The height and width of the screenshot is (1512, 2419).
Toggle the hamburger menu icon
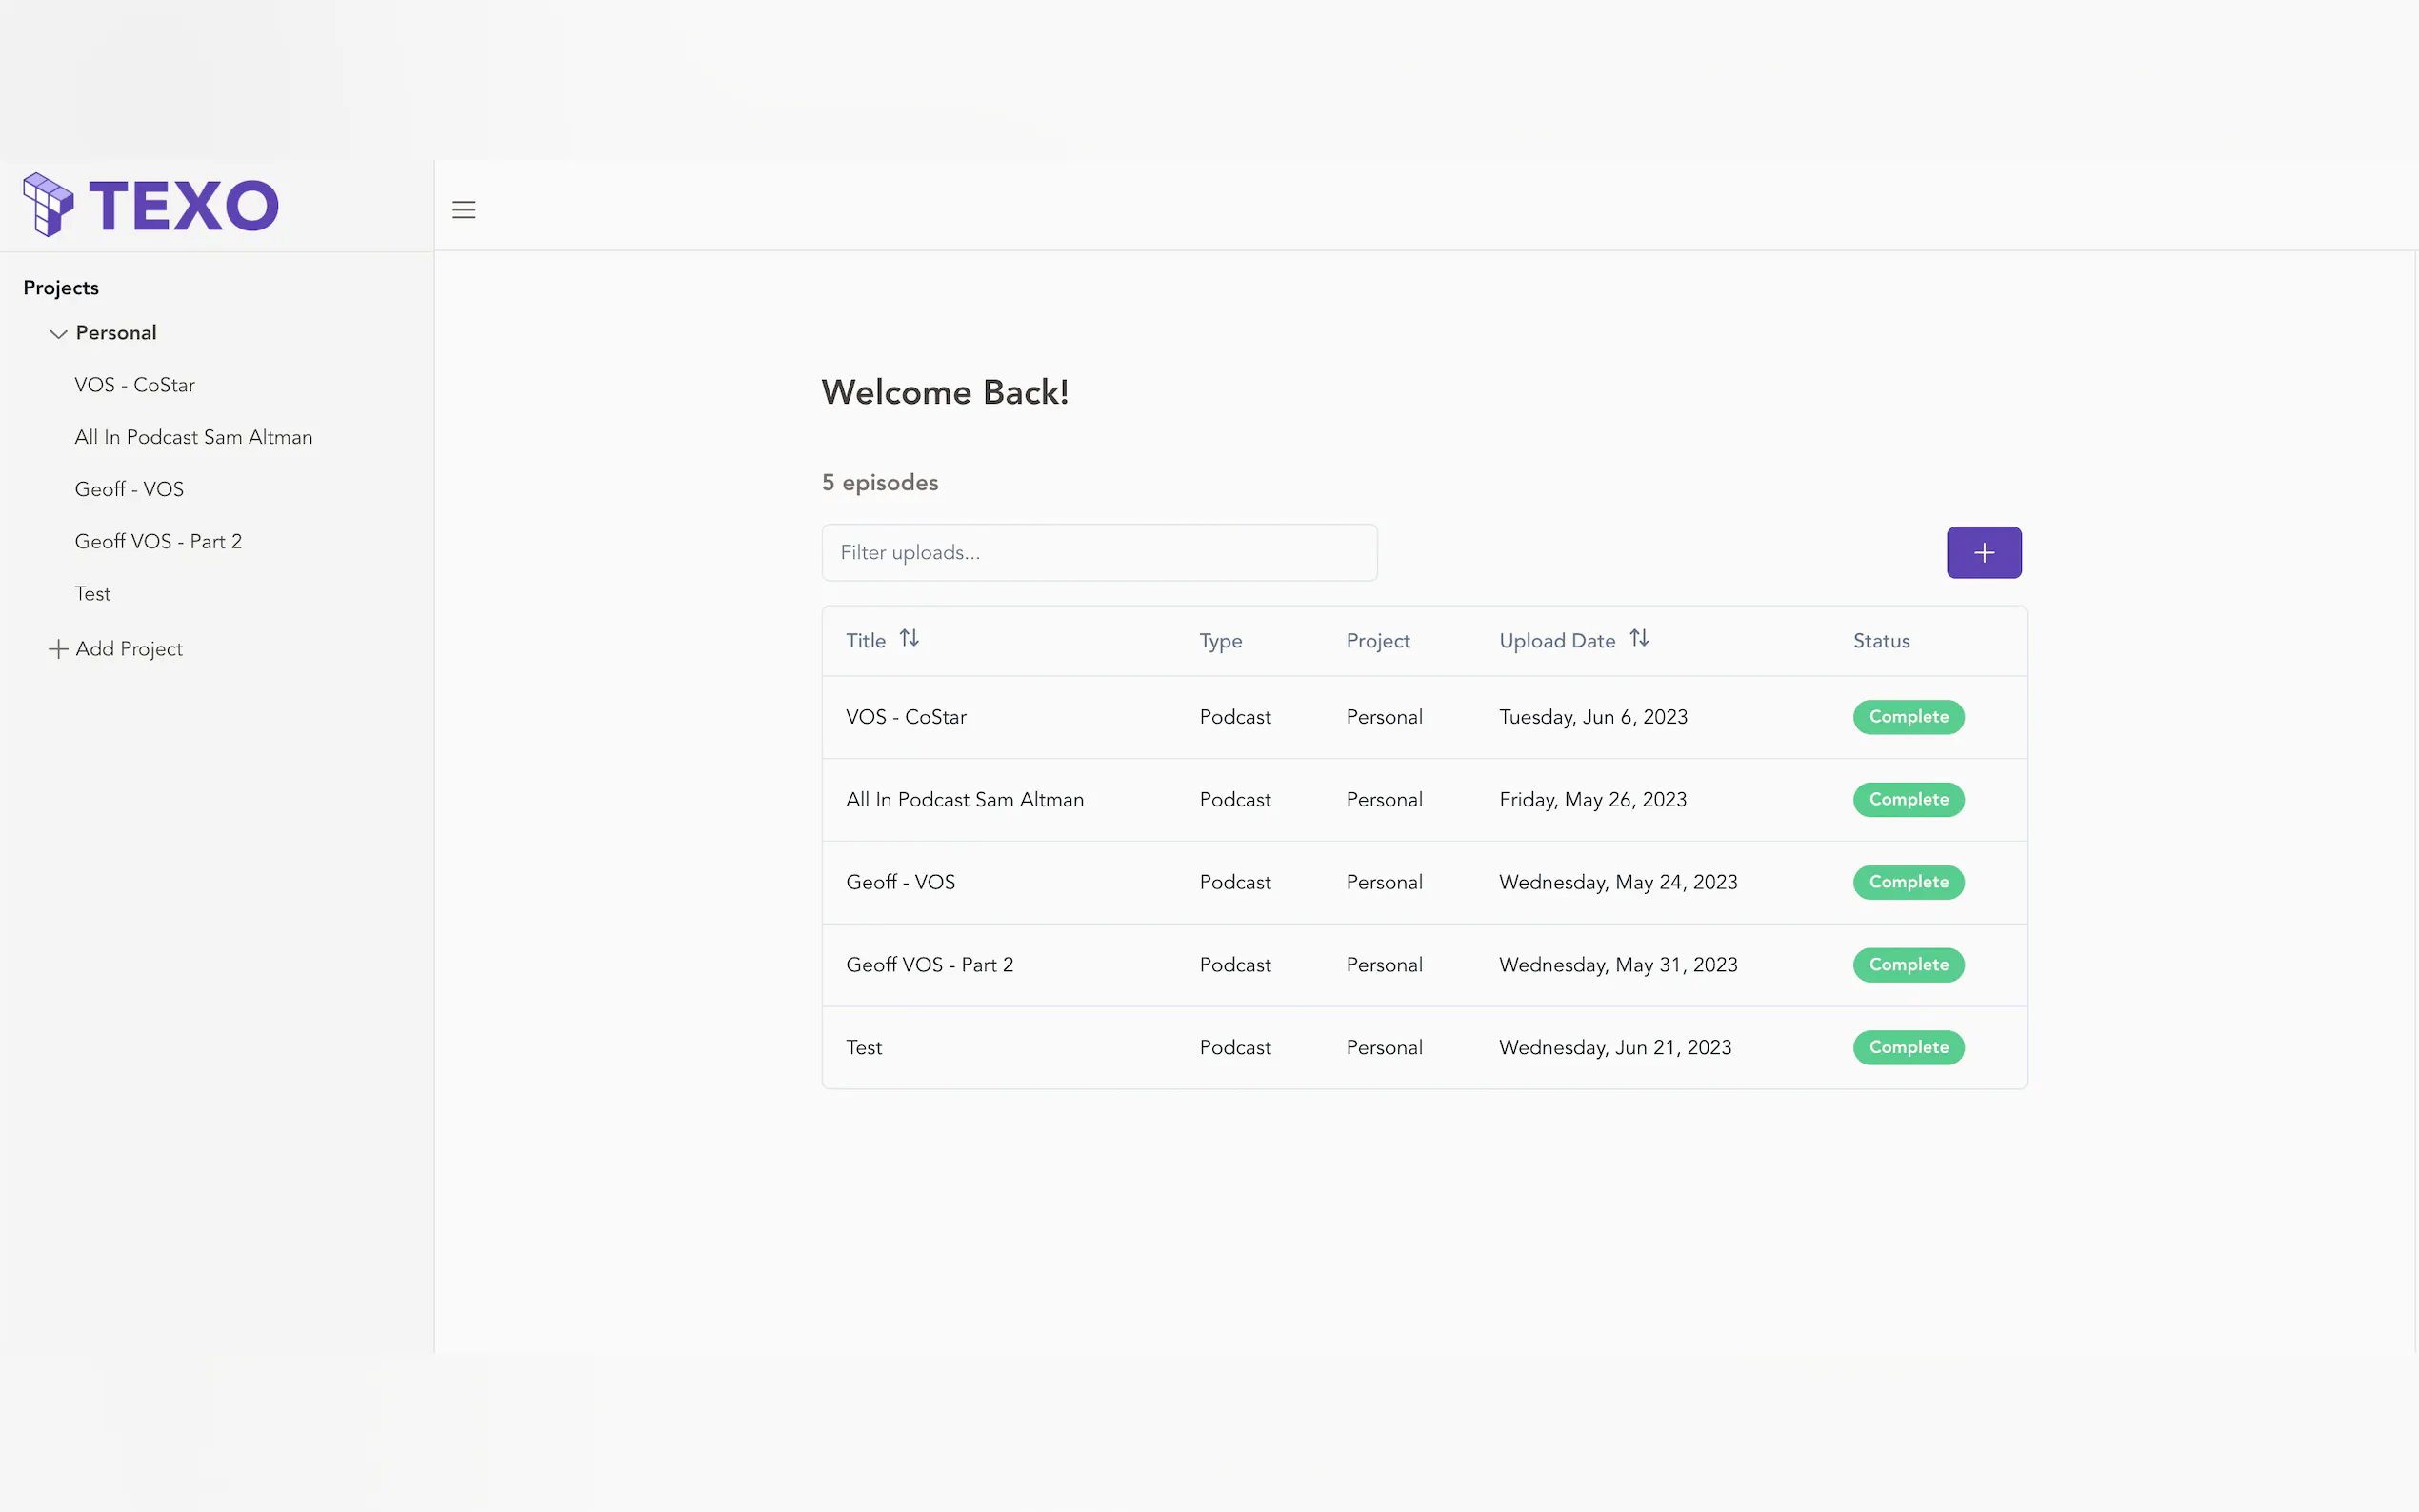click(464, 210)
